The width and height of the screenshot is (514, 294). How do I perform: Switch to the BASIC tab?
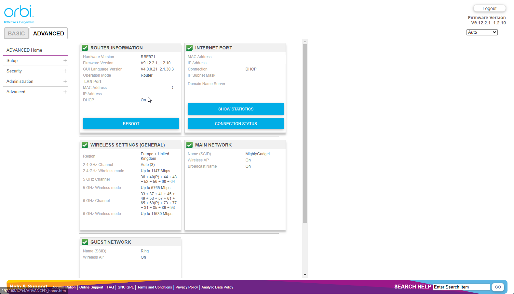click(16, 33)
